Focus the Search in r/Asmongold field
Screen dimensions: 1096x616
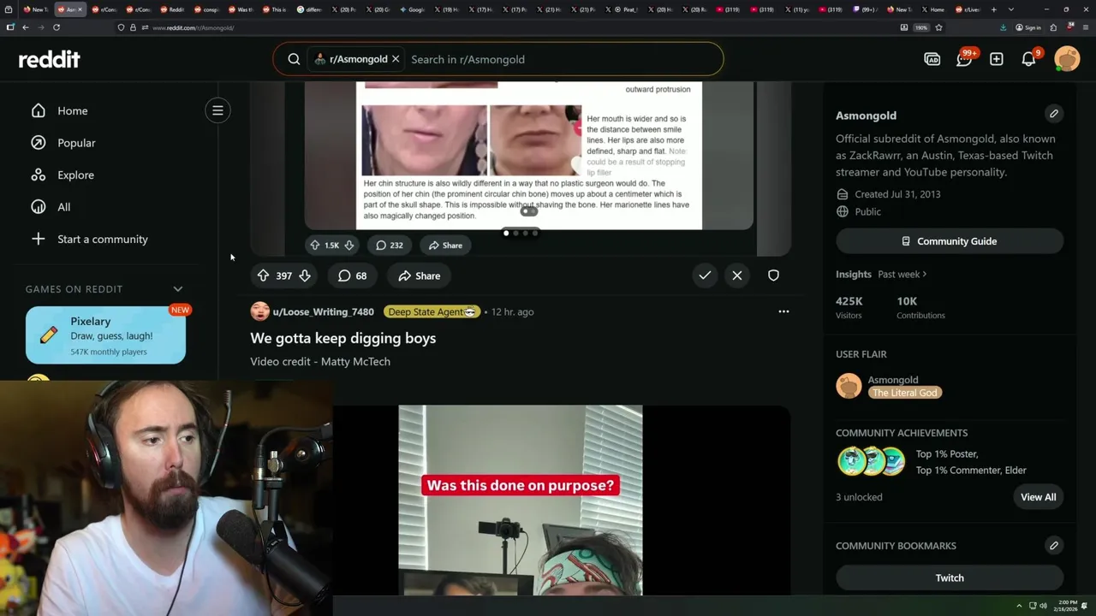click(561, 59)
